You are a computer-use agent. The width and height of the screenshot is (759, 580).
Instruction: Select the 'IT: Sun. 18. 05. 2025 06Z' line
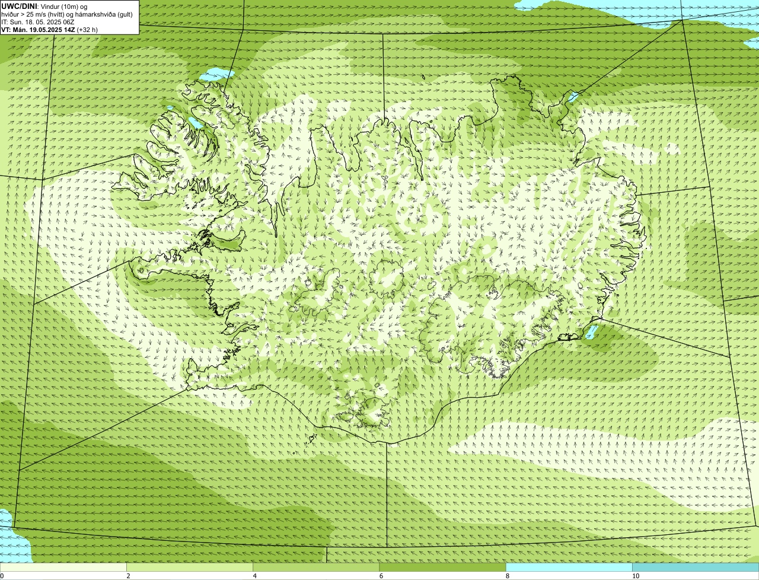(x=38, y=21)
